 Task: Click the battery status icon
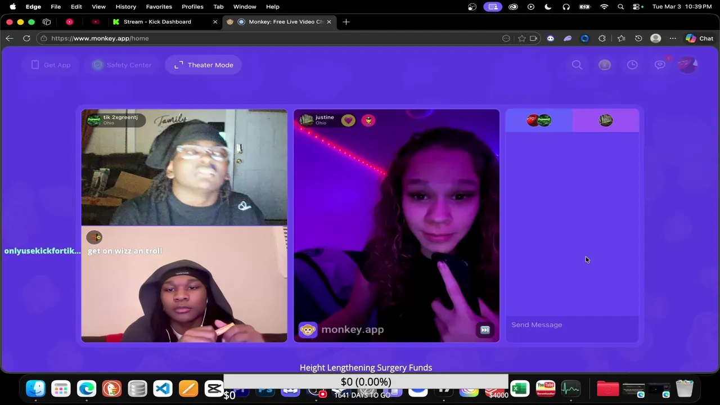tap(585, 7)
